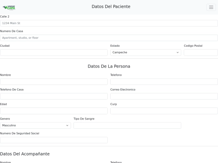Focus the Numero De Seguridad Social field
This screenshot has width=218, height=163.
tap(54, 140)
